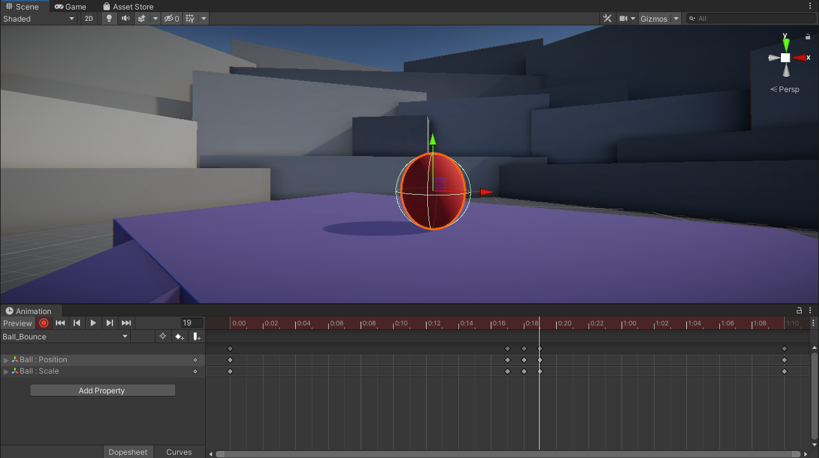Open the Gizmos dropdown arrow

click(x=676, y=18)
